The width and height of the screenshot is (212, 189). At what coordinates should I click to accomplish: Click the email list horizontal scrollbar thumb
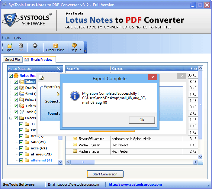point(83,162)
